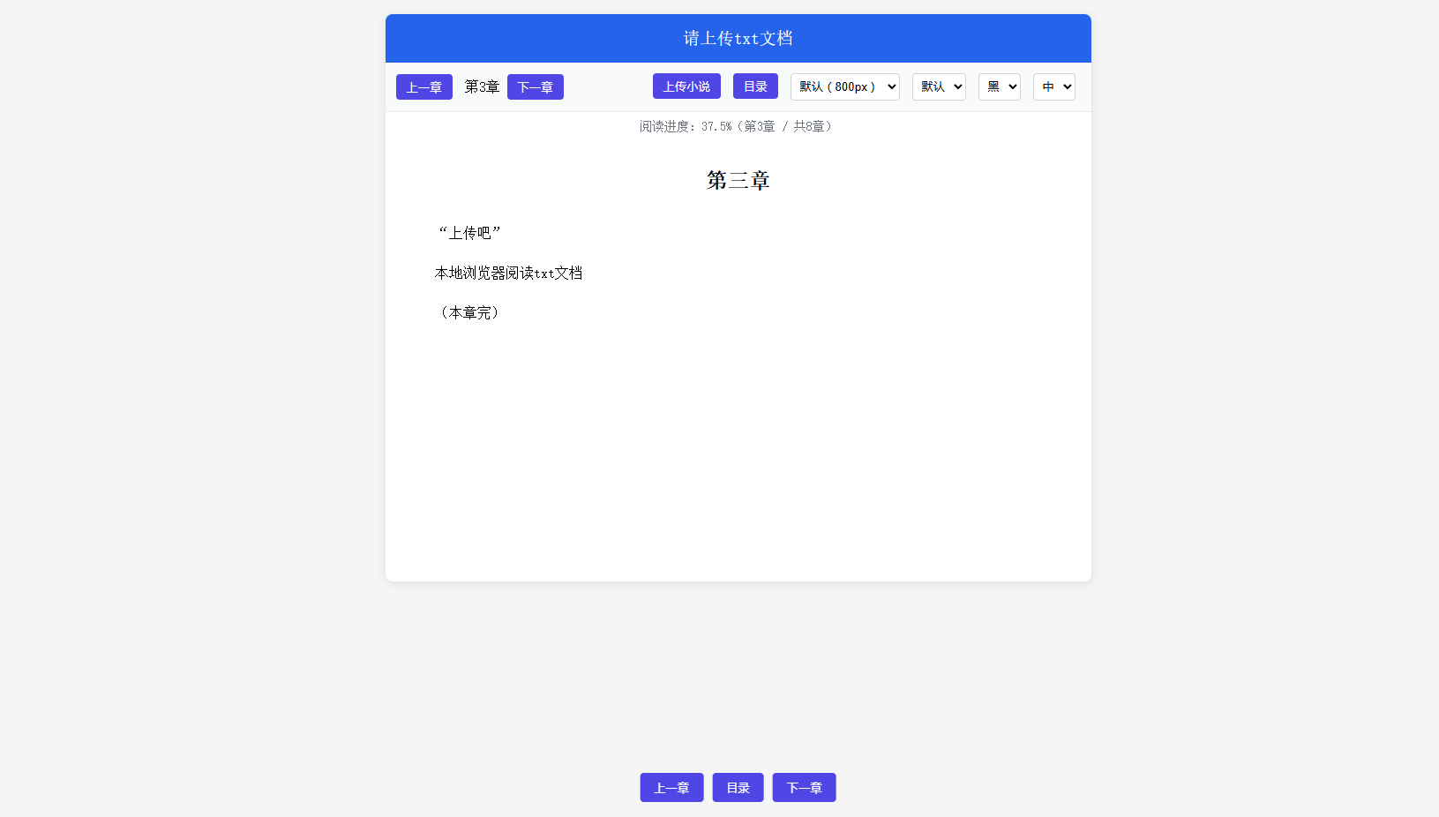Open 目录 from the top toolbar
Screen dimensions: 1439x817
[x=755, y=86]
